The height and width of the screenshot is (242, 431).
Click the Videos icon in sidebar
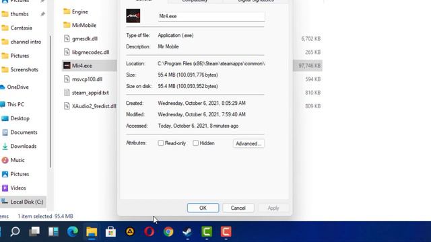tap(5, 188)
